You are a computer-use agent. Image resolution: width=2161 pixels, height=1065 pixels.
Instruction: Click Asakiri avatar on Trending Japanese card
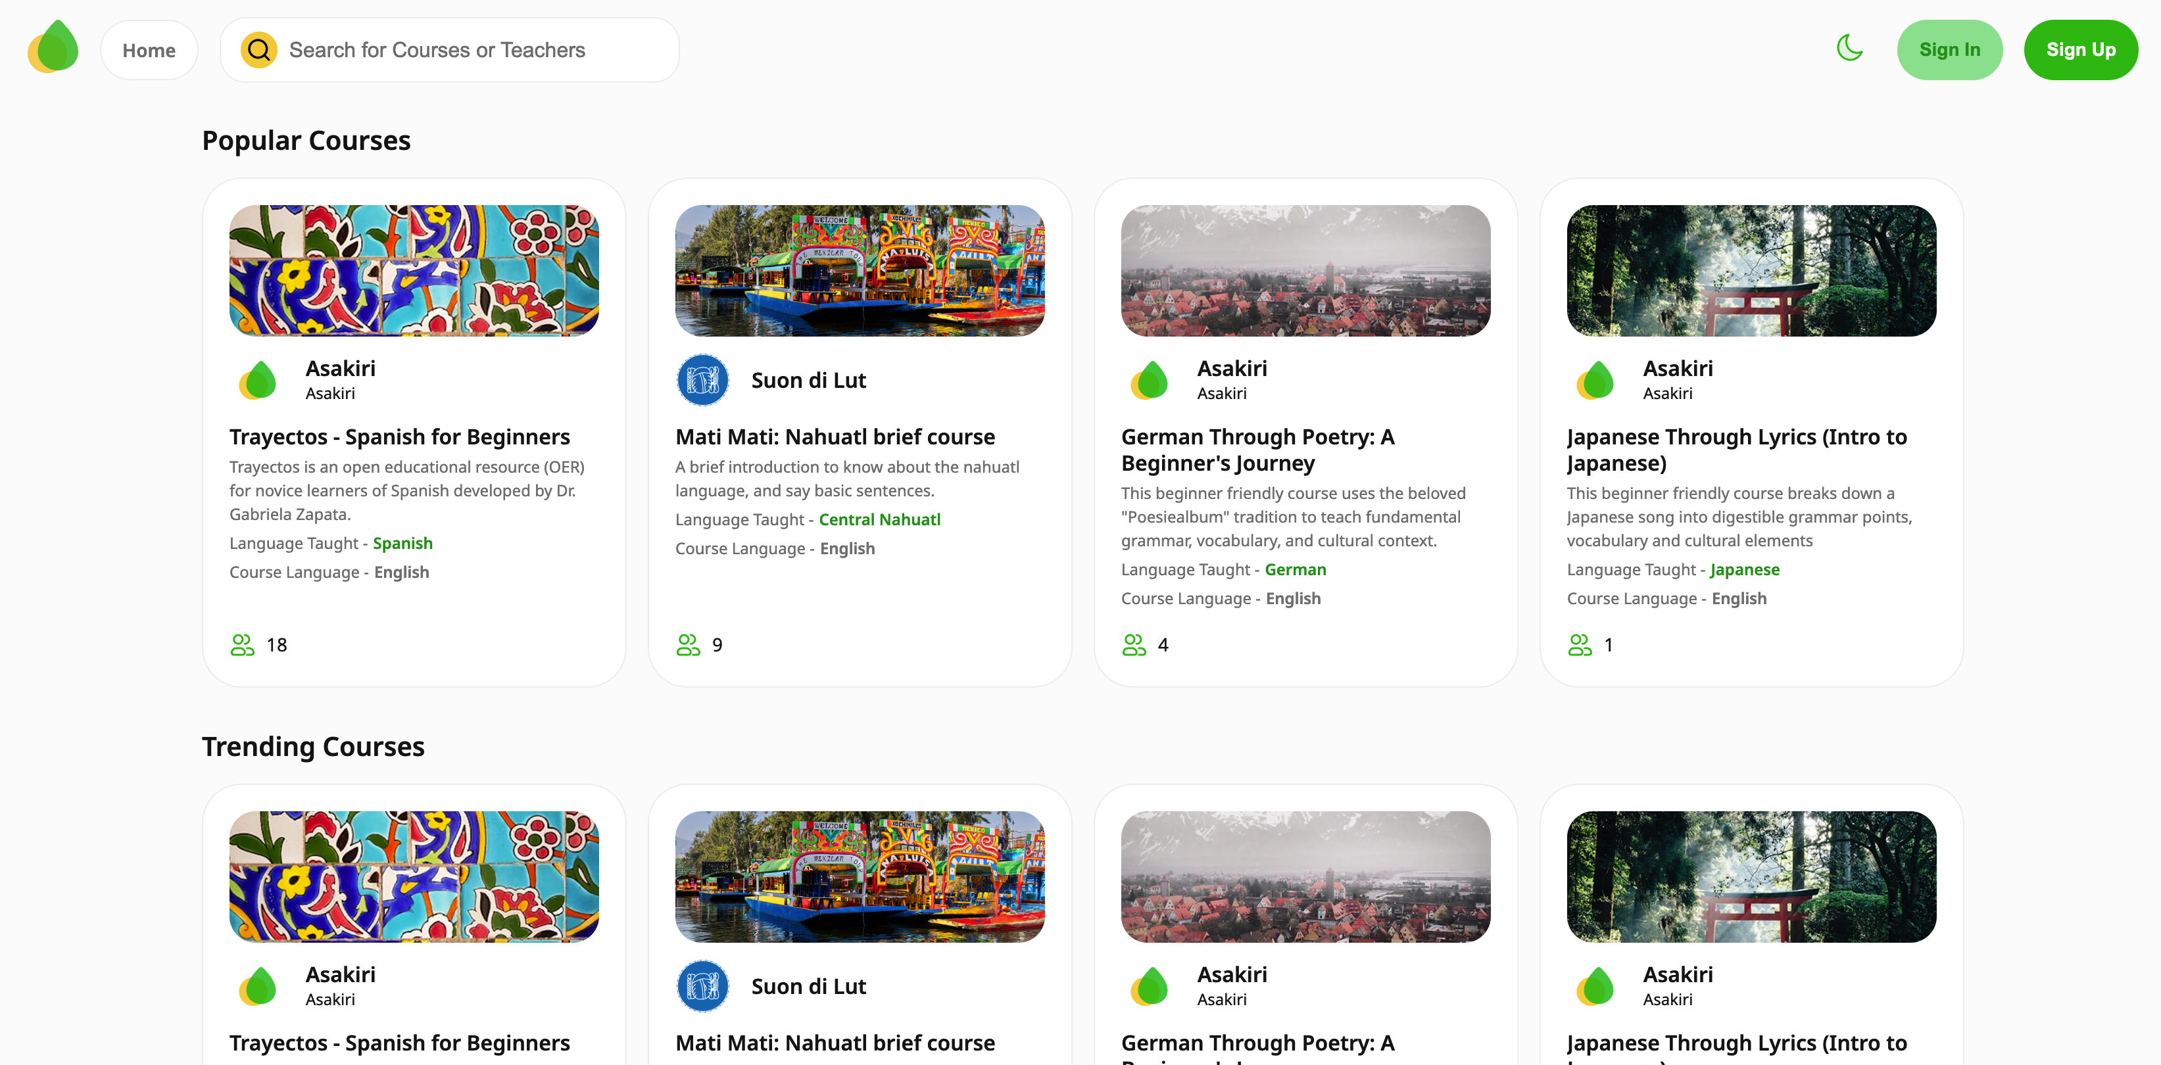click(1595, 986)
